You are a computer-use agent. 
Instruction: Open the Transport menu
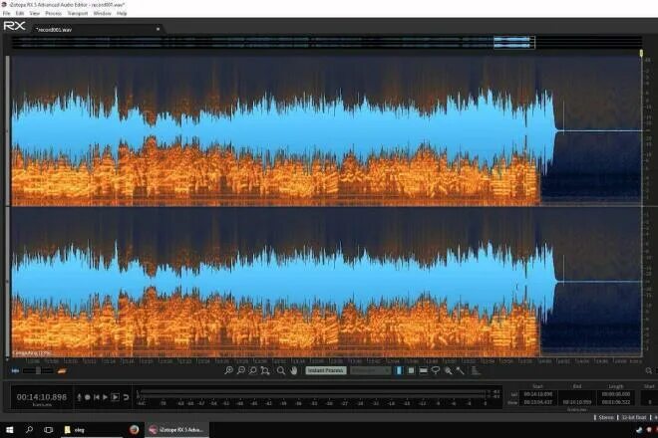click(78, 13)
